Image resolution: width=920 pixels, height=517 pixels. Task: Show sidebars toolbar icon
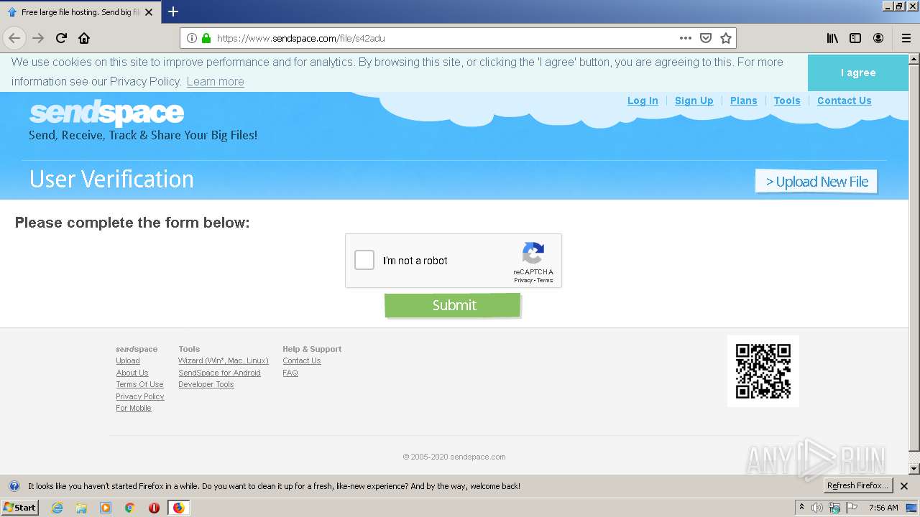tap(855, 38)
